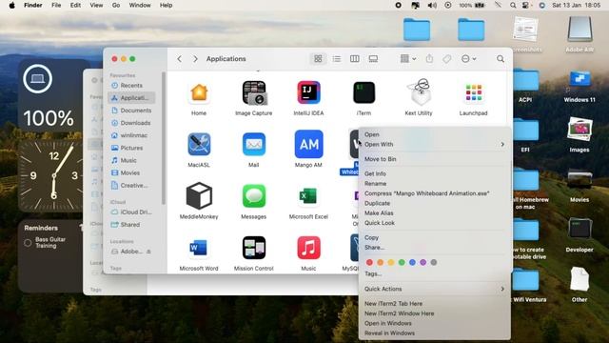
Task: Eject the Adobe volume in sidebar
Action: coord(148,252)
